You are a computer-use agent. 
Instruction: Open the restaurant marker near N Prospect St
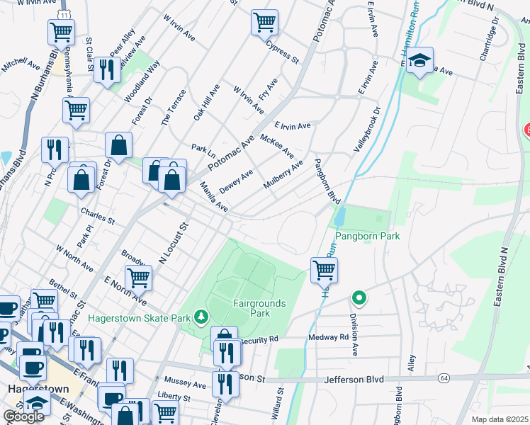pyautogui.click(x=55, y=149)
